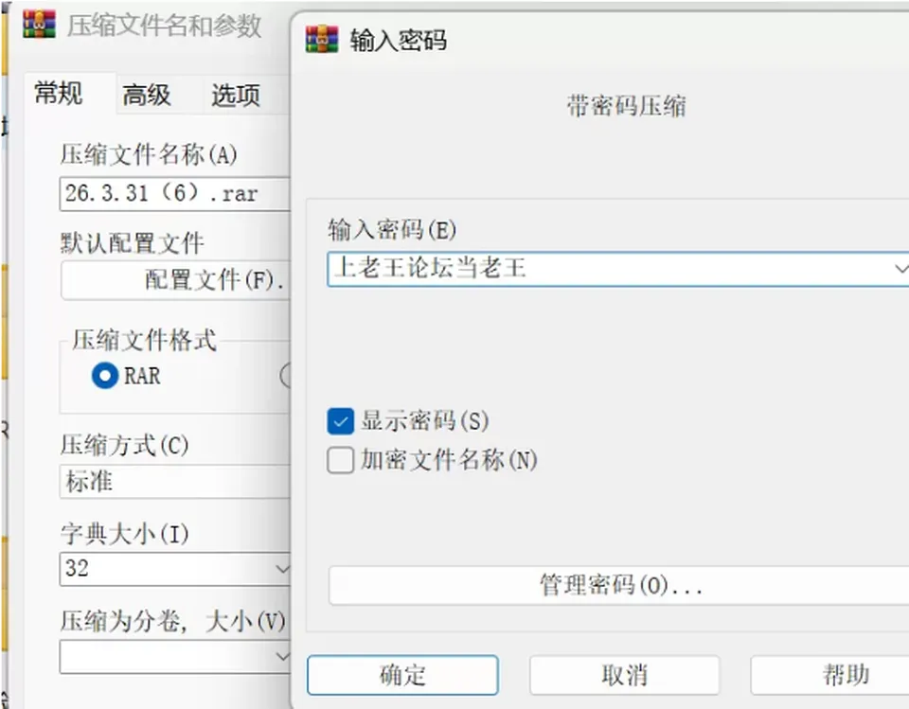
Task: Click the archive name field 26.3.31（6）.rar
Action: (174, 194)
